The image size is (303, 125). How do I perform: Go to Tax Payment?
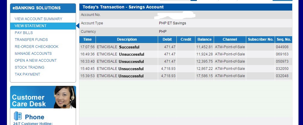click(27, 74)
